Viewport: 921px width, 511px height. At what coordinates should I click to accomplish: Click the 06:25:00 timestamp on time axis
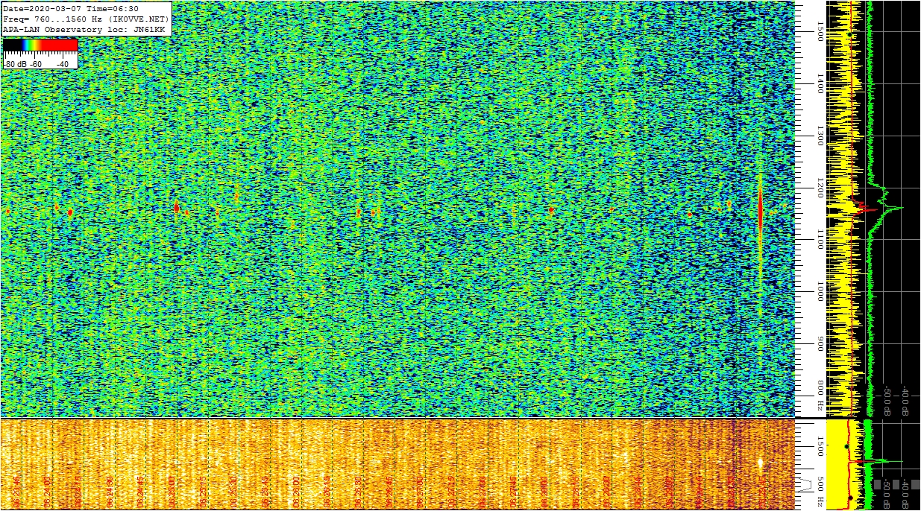172,492
